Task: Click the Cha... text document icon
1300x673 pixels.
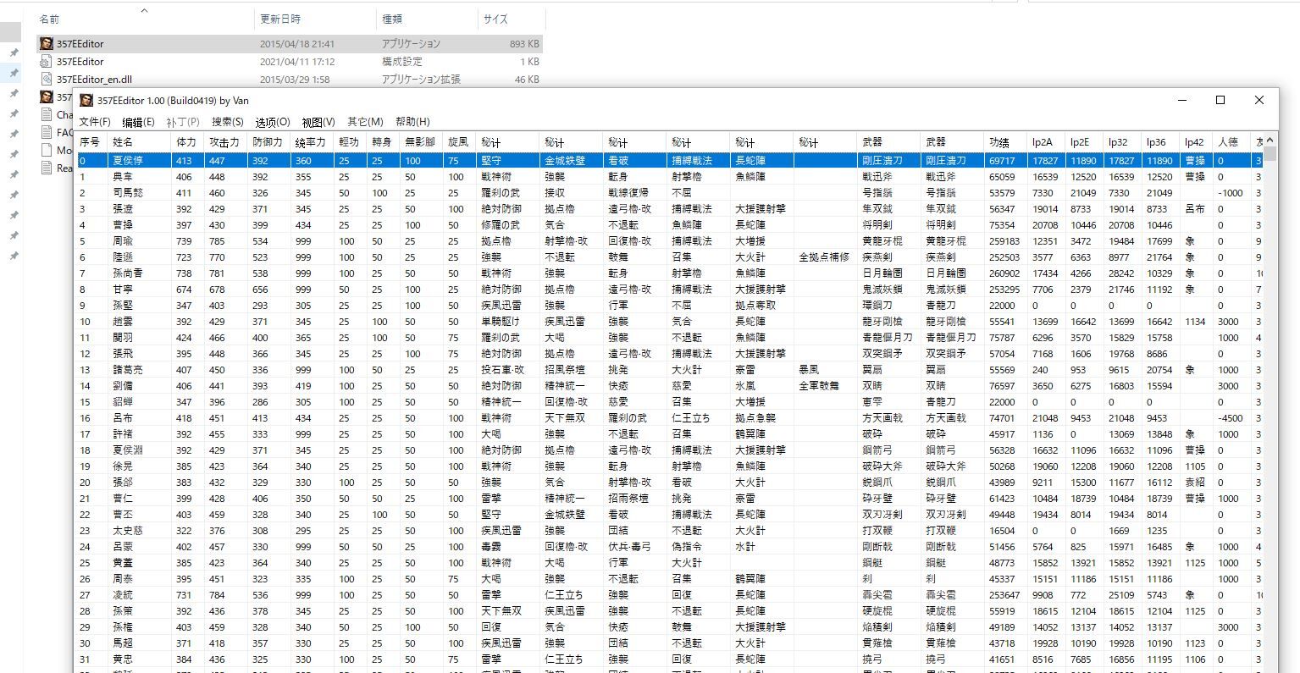Action: click(x=48, y=114)
